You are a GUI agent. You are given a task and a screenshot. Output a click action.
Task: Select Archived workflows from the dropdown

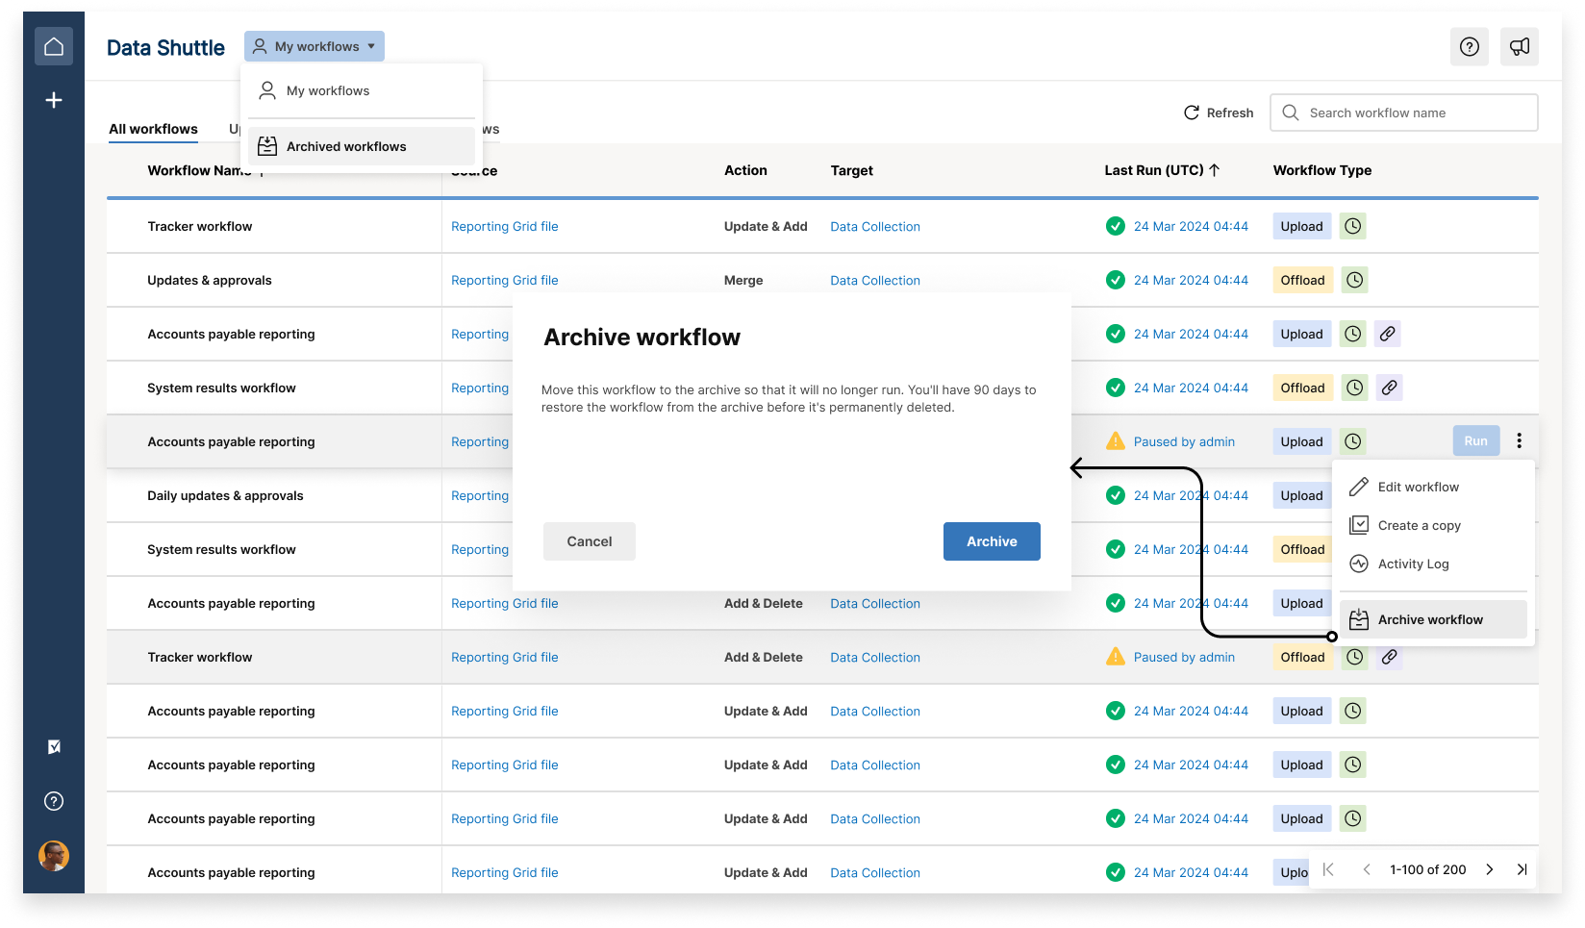tap(346, 146)
